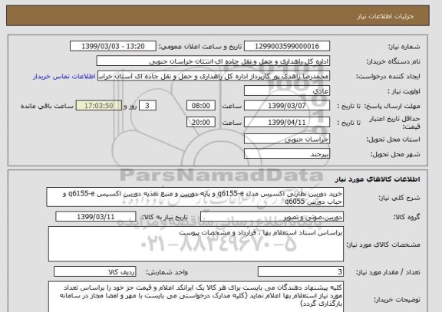Click the label شماره نیاز
Image resolution: width=442 pixels, height=312 pixels.
coord(404,47)
